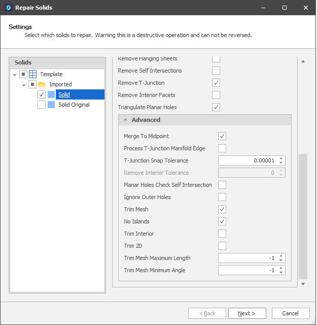Check Ignore Outer Holes

222,197
